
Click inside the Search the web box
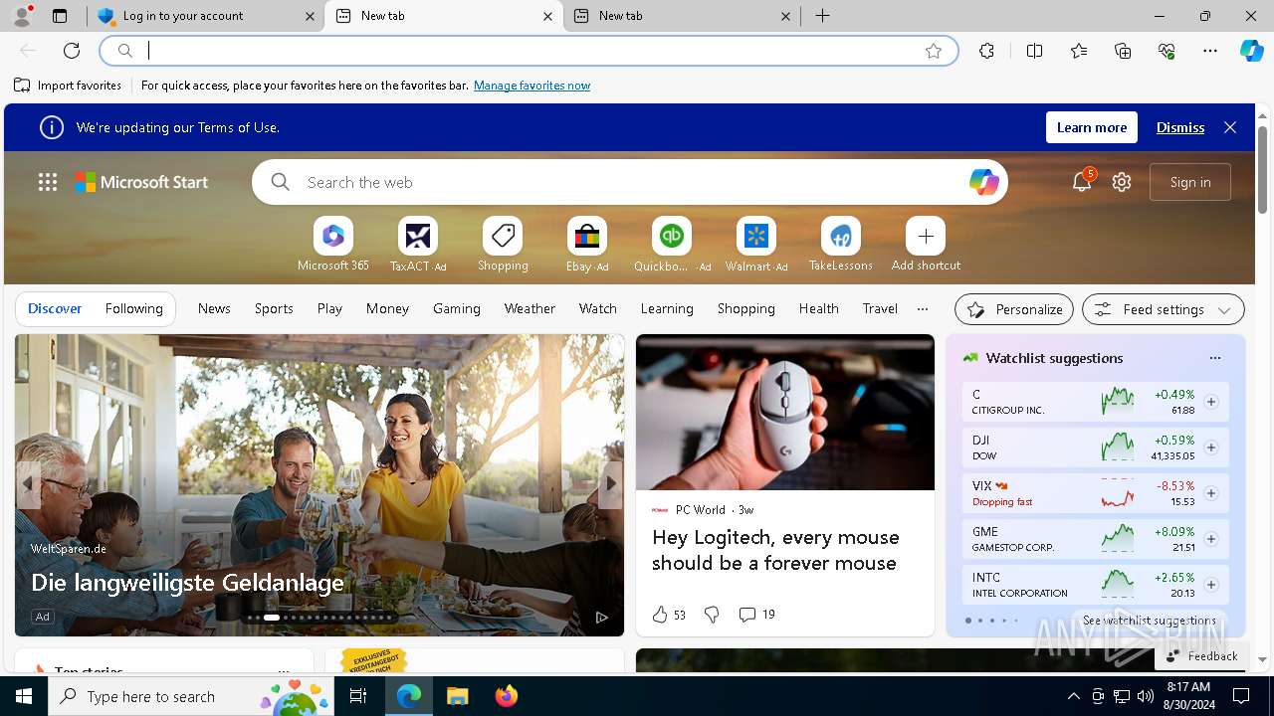(629, 182)
